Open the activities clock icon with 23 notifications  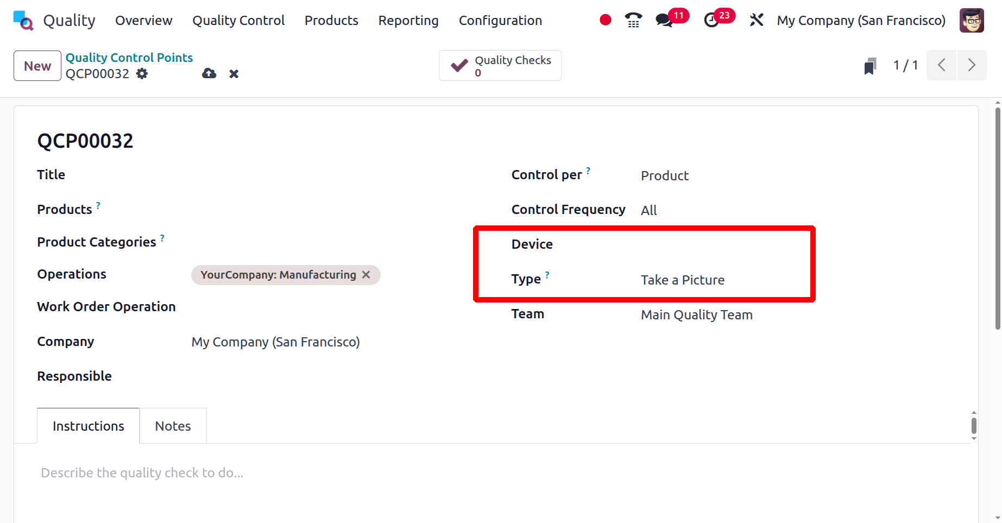coord(712,20)
